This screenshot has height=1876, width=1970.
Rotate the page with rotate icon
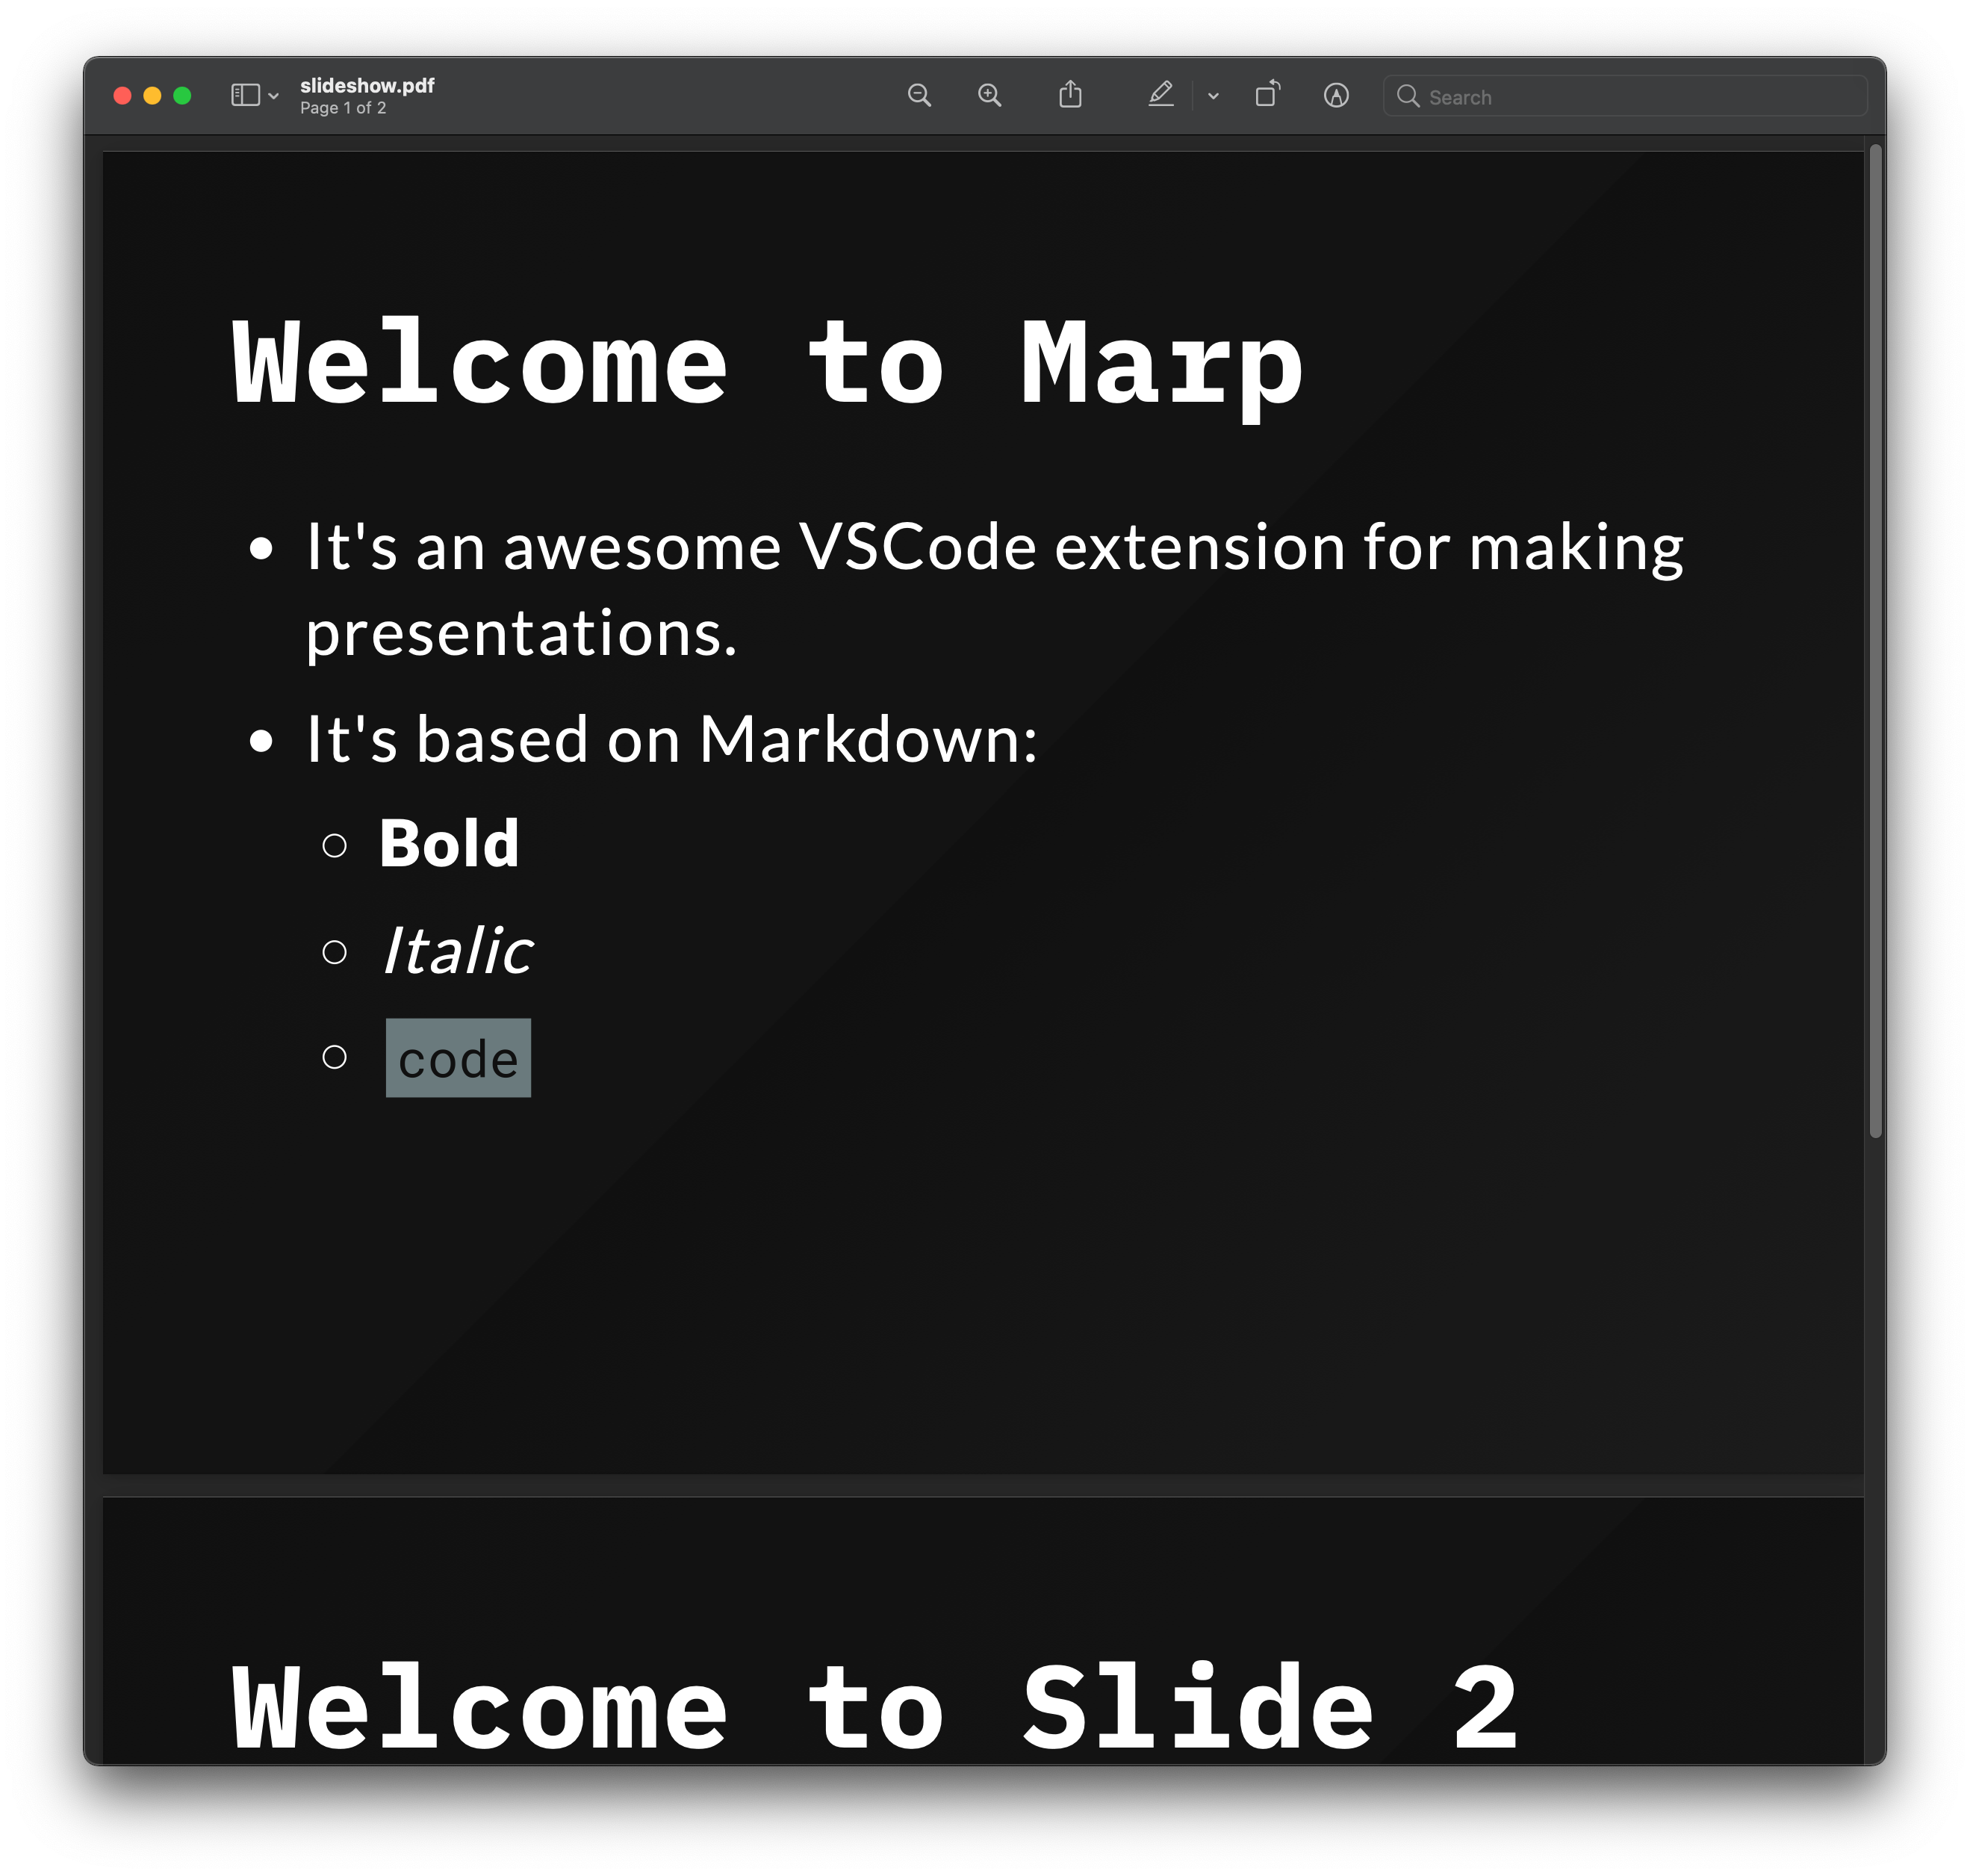coord(1267,94)
